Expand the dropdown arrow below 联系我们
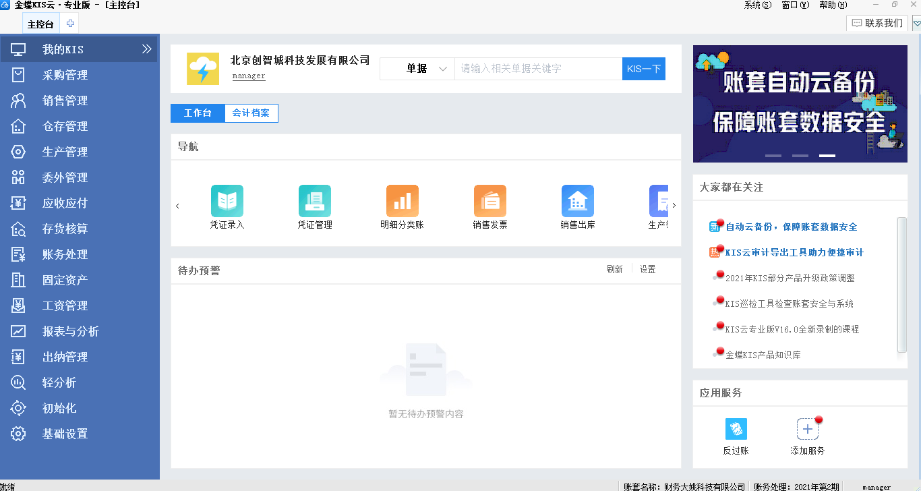This screenshot has height=491, width=921. click(x=916, y=24)
